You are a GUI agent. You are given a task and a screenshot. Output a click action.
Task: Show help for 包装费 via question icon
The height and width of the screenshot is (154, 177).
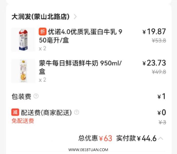coord(36,96)
